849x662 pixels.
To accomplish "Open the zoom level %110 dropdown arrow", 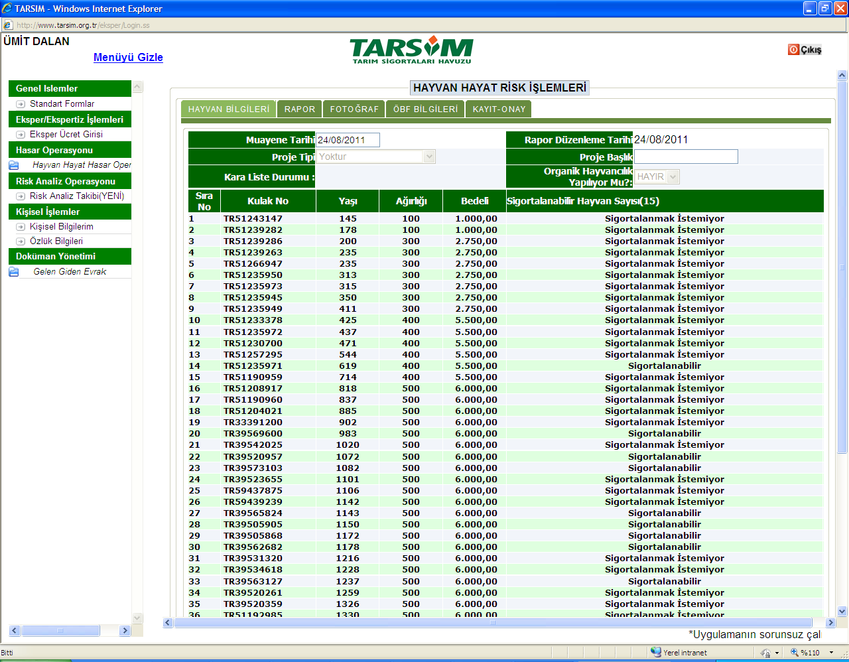I will coord(831,653).
